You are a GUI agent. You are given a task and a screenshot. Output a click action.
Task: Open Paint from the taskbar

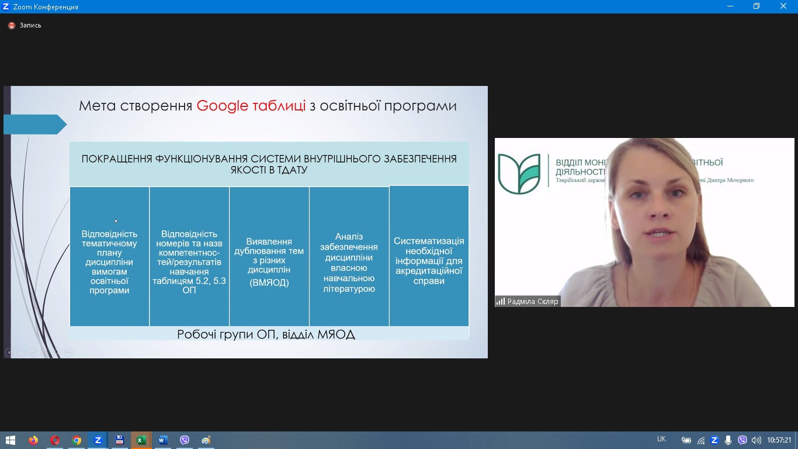tap(206, 440)
